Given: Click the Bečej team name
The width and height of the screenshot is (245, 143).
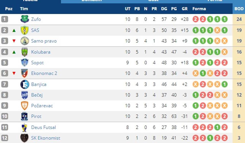Looking at the screenshot, I should 37,95.
